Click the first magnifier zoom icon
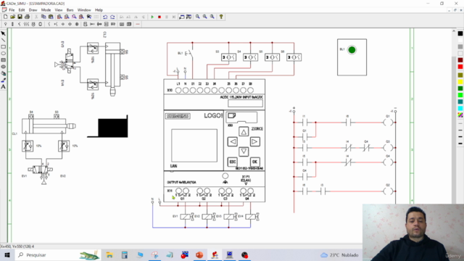The width and height of the screenshot is (464, 261). pyautogui.click(x=197, y=17)
